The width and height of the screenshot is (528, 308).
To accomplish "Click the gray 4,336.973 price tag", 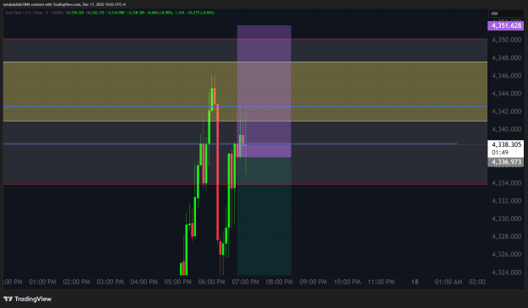I will [505, 162].
